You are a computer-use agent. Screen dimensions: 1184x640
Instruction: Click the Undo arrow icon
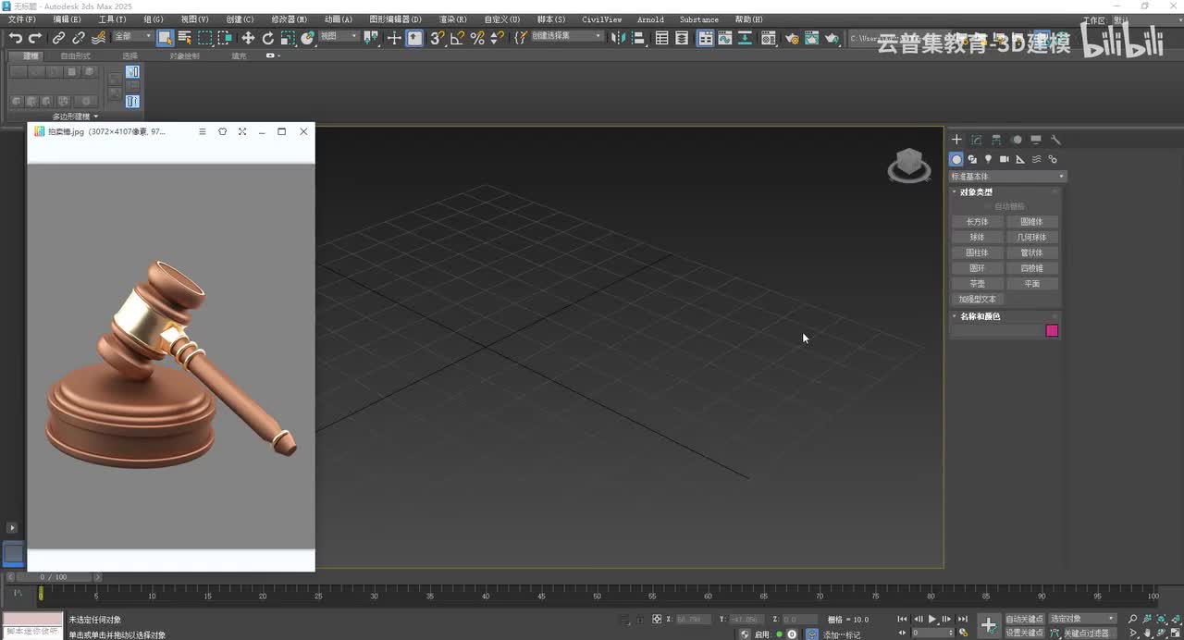click(x=16, y=38)
